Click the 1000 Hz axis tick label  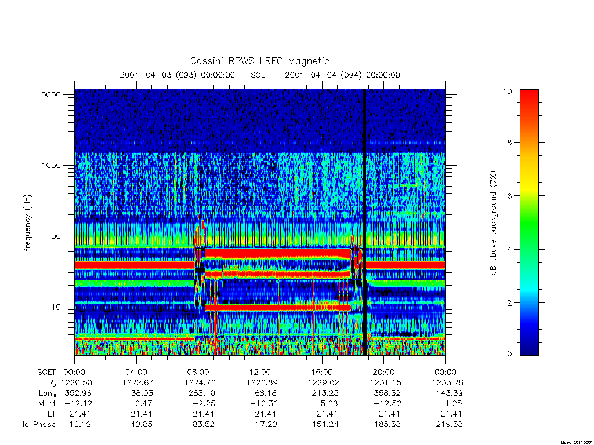tap(51, 165)
